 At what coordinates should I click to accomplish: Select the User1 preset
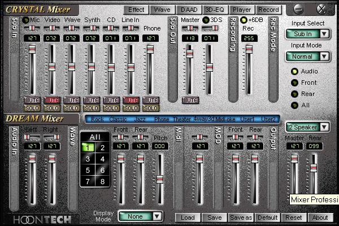coord(247,119)
